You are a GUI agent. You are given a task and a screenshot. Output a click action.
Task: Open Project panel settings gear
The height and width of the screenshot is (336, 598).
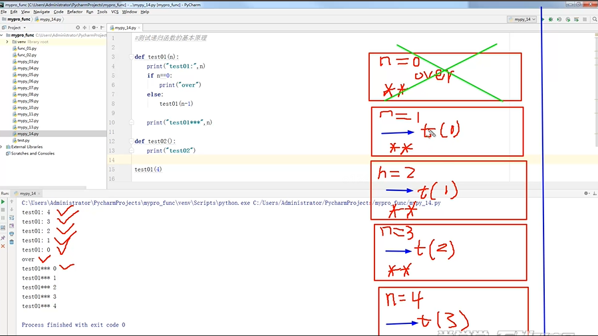click(94, 27)
